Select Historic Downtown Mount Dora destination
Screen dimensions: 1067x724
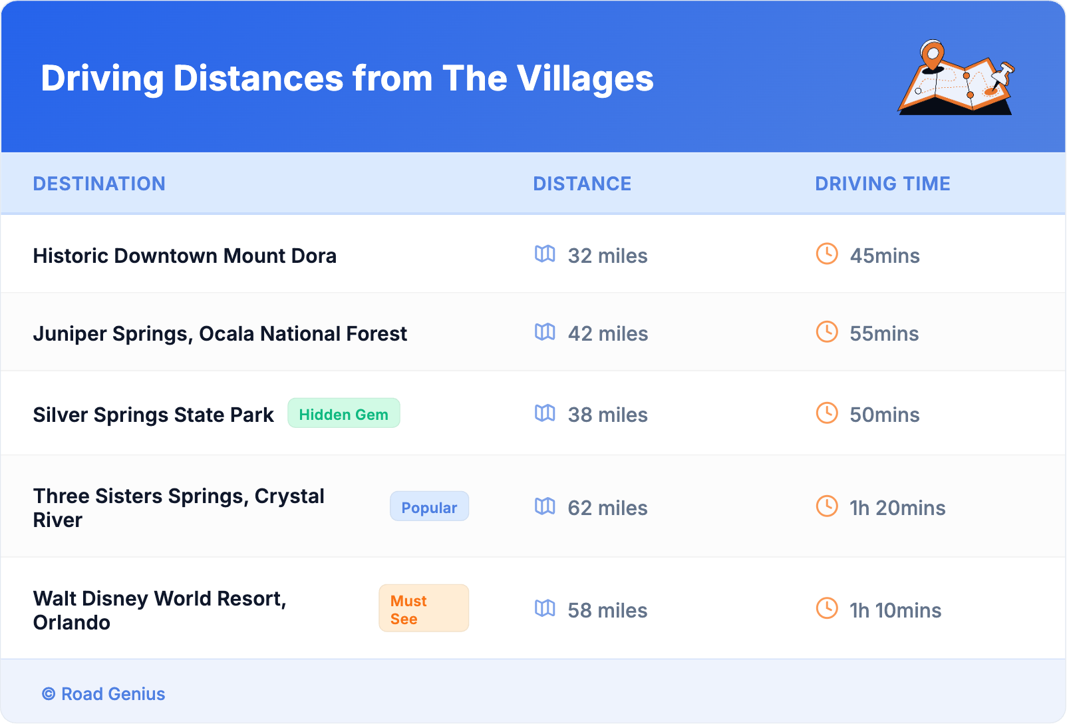(185, 256)
